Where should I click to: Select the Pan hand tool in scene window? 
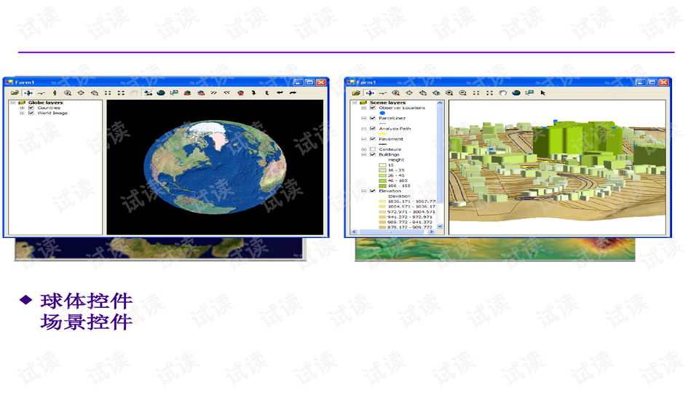tap(503, 92)
